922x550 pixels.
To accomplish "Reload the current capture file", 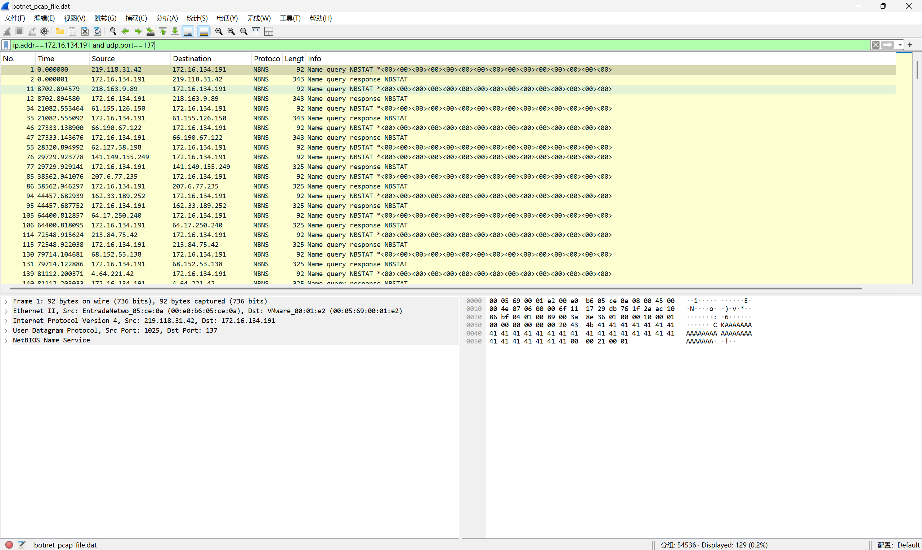I will click(x=97, y=31).
